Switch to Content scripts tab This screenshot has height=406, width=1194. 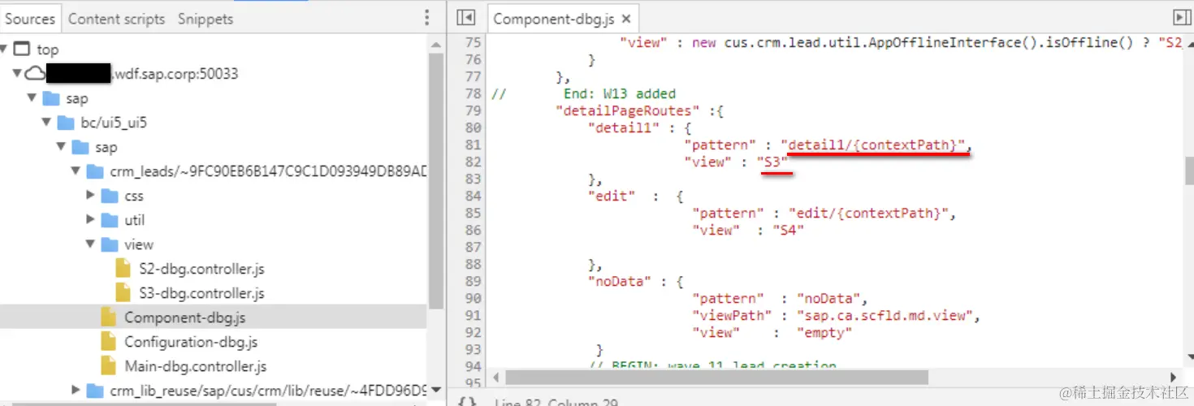point(116,19)
